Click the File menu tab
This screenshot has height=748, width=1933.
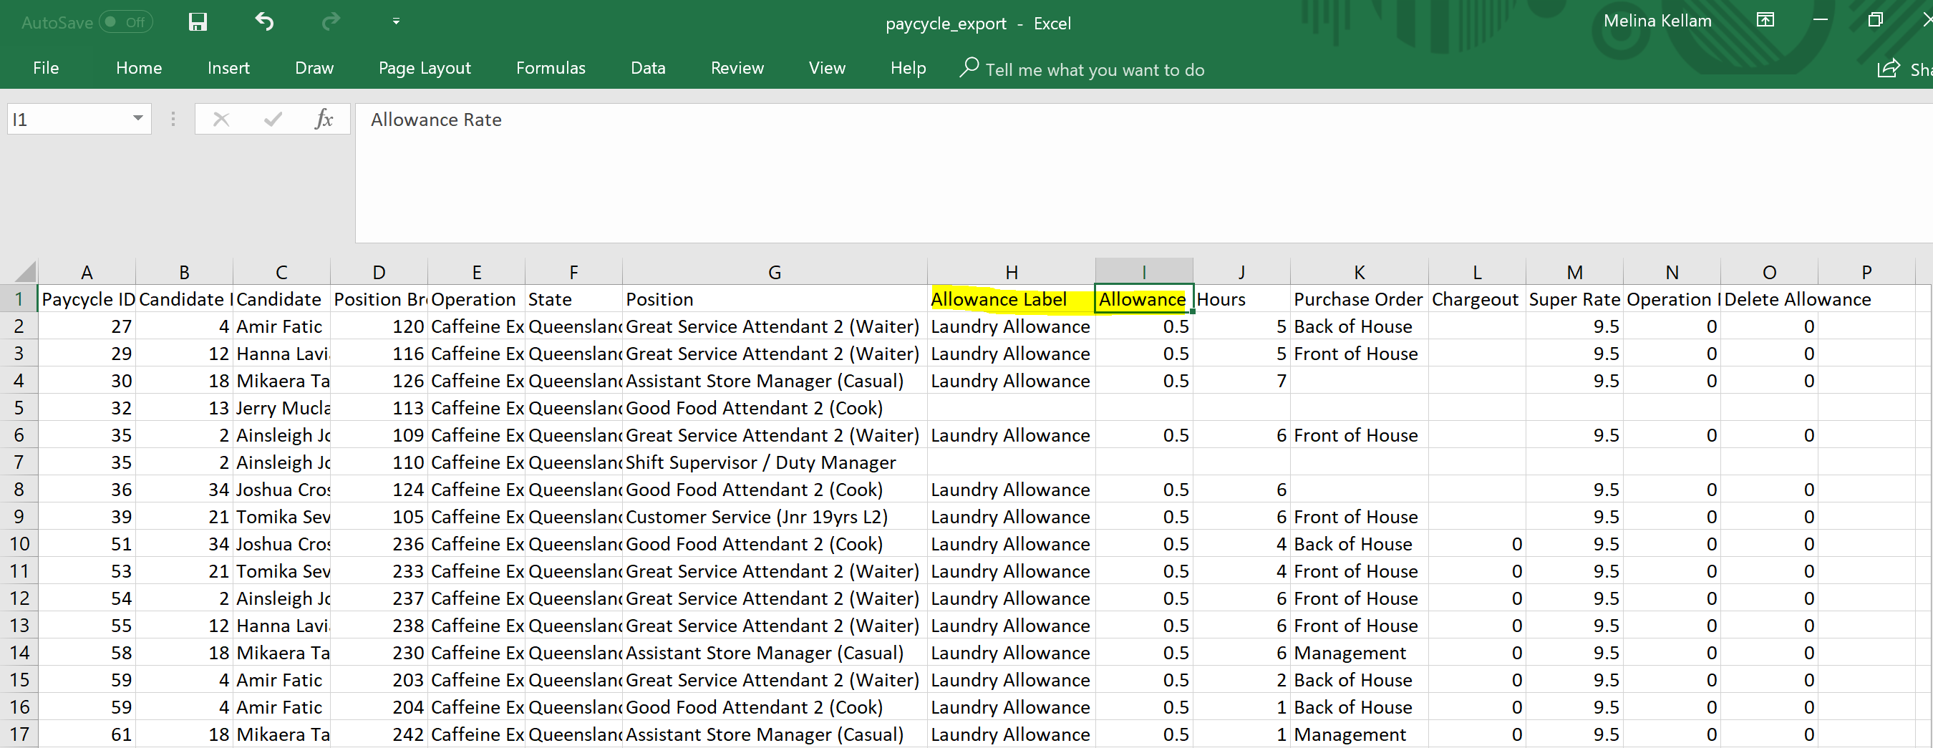[46, 68]
